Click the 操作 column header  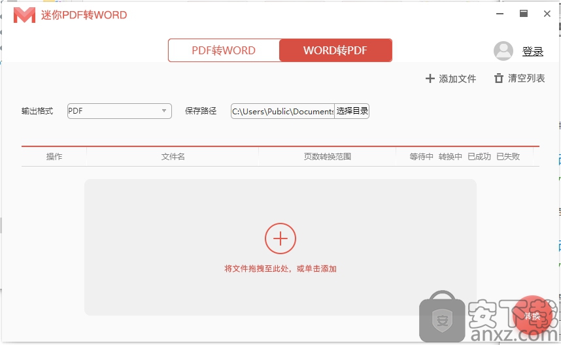(54, 157)
